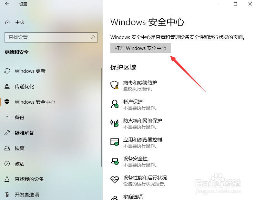Close the Settings window

point(250,4)
